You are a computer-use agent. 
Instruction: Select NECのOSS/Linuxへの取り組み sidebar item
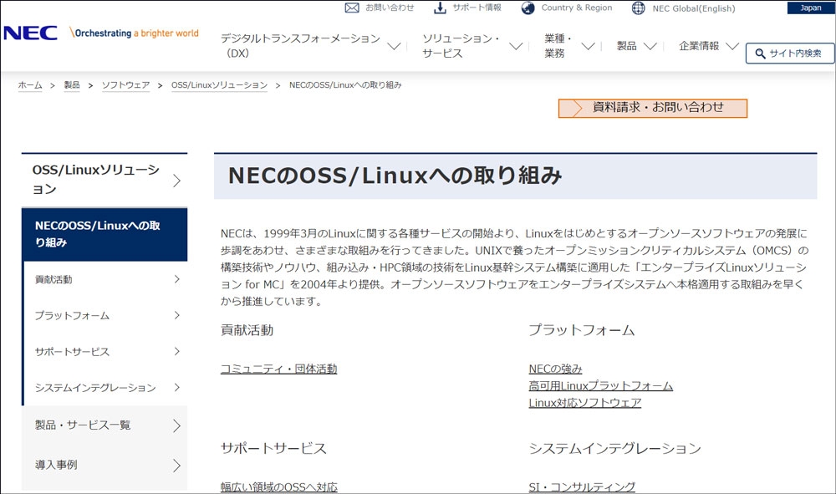tap(104, 234)
